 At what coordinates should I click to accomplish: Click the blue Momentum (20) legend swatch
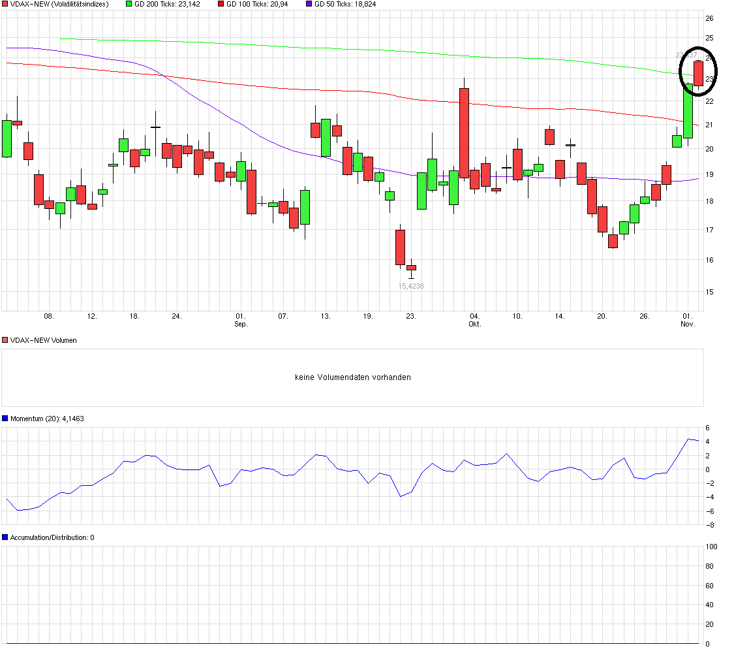click(5, 419)
